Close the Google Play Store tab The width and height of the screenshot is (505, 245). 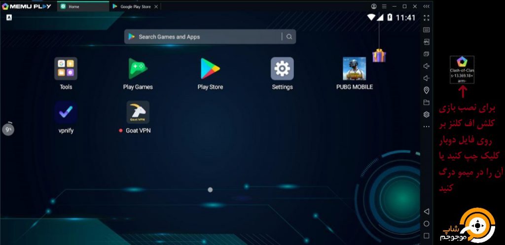point(156,6)
